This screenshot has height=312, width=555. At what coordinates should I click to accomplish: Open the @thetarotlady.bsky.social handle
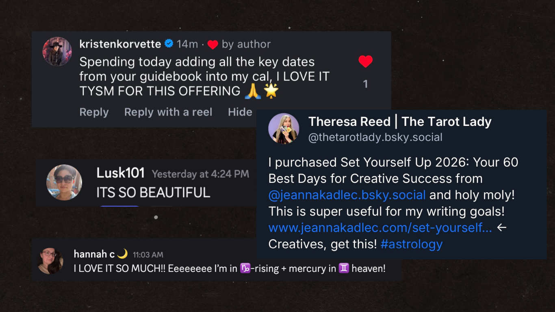375,137
